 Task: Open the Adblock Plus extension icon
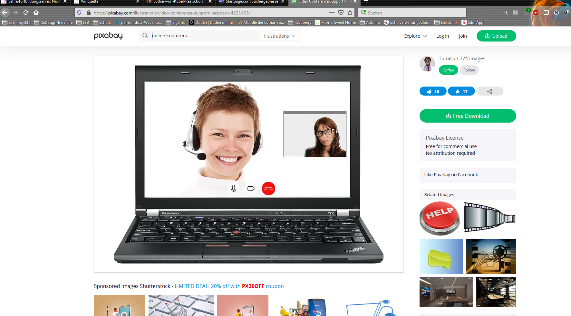[x=536, y=13]
